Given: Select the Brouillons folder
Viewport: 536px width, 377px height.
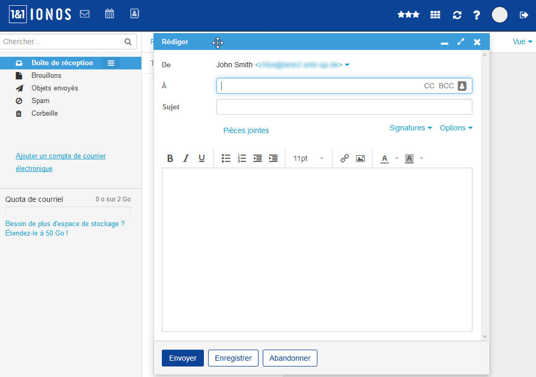Looking at the screenshot, I should coord(46,75).
